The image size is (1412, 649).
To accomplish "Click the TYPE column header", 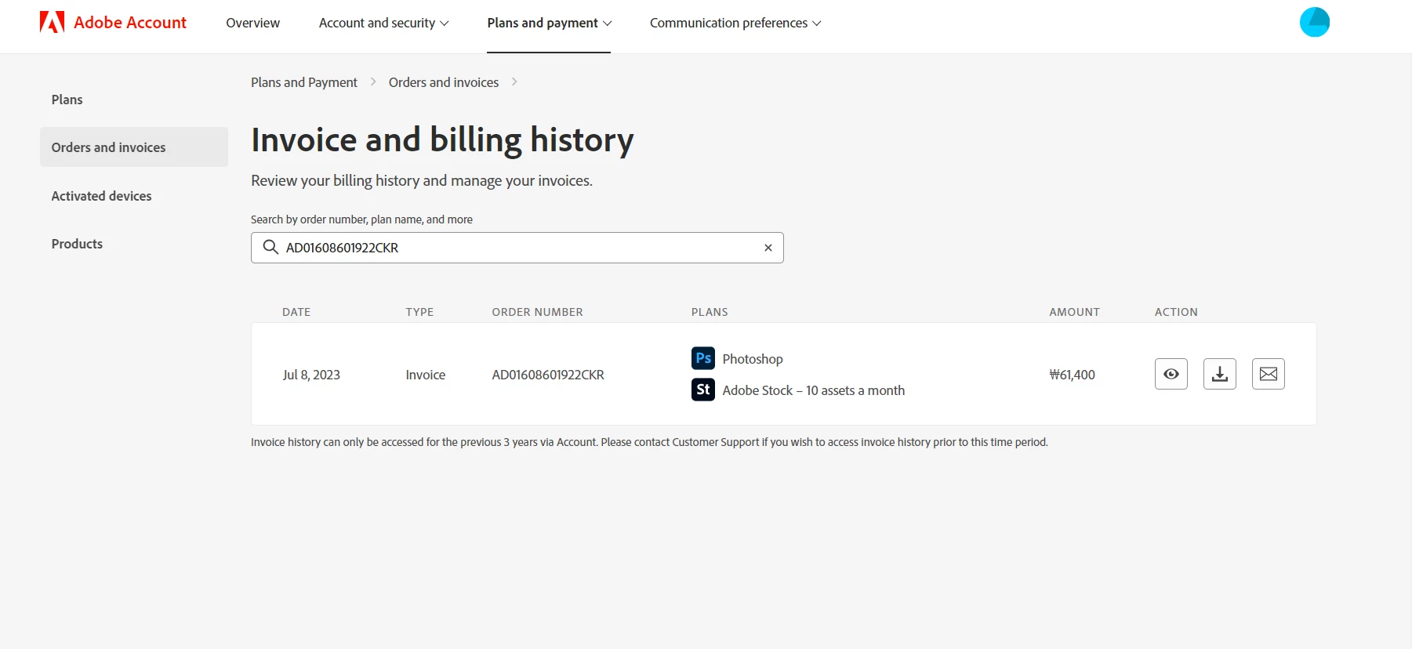I will [419, 312].
